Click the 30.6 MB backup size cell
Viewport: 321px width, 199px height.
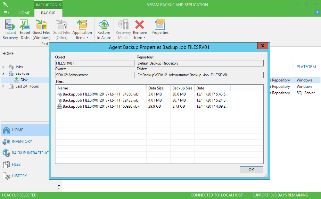[179, 94]
